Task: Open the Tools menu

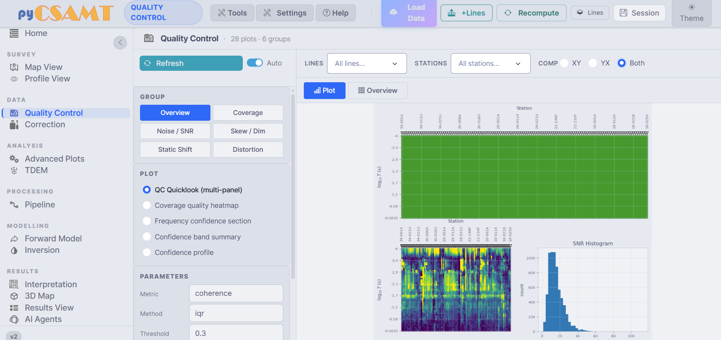Action: point(232,13)
